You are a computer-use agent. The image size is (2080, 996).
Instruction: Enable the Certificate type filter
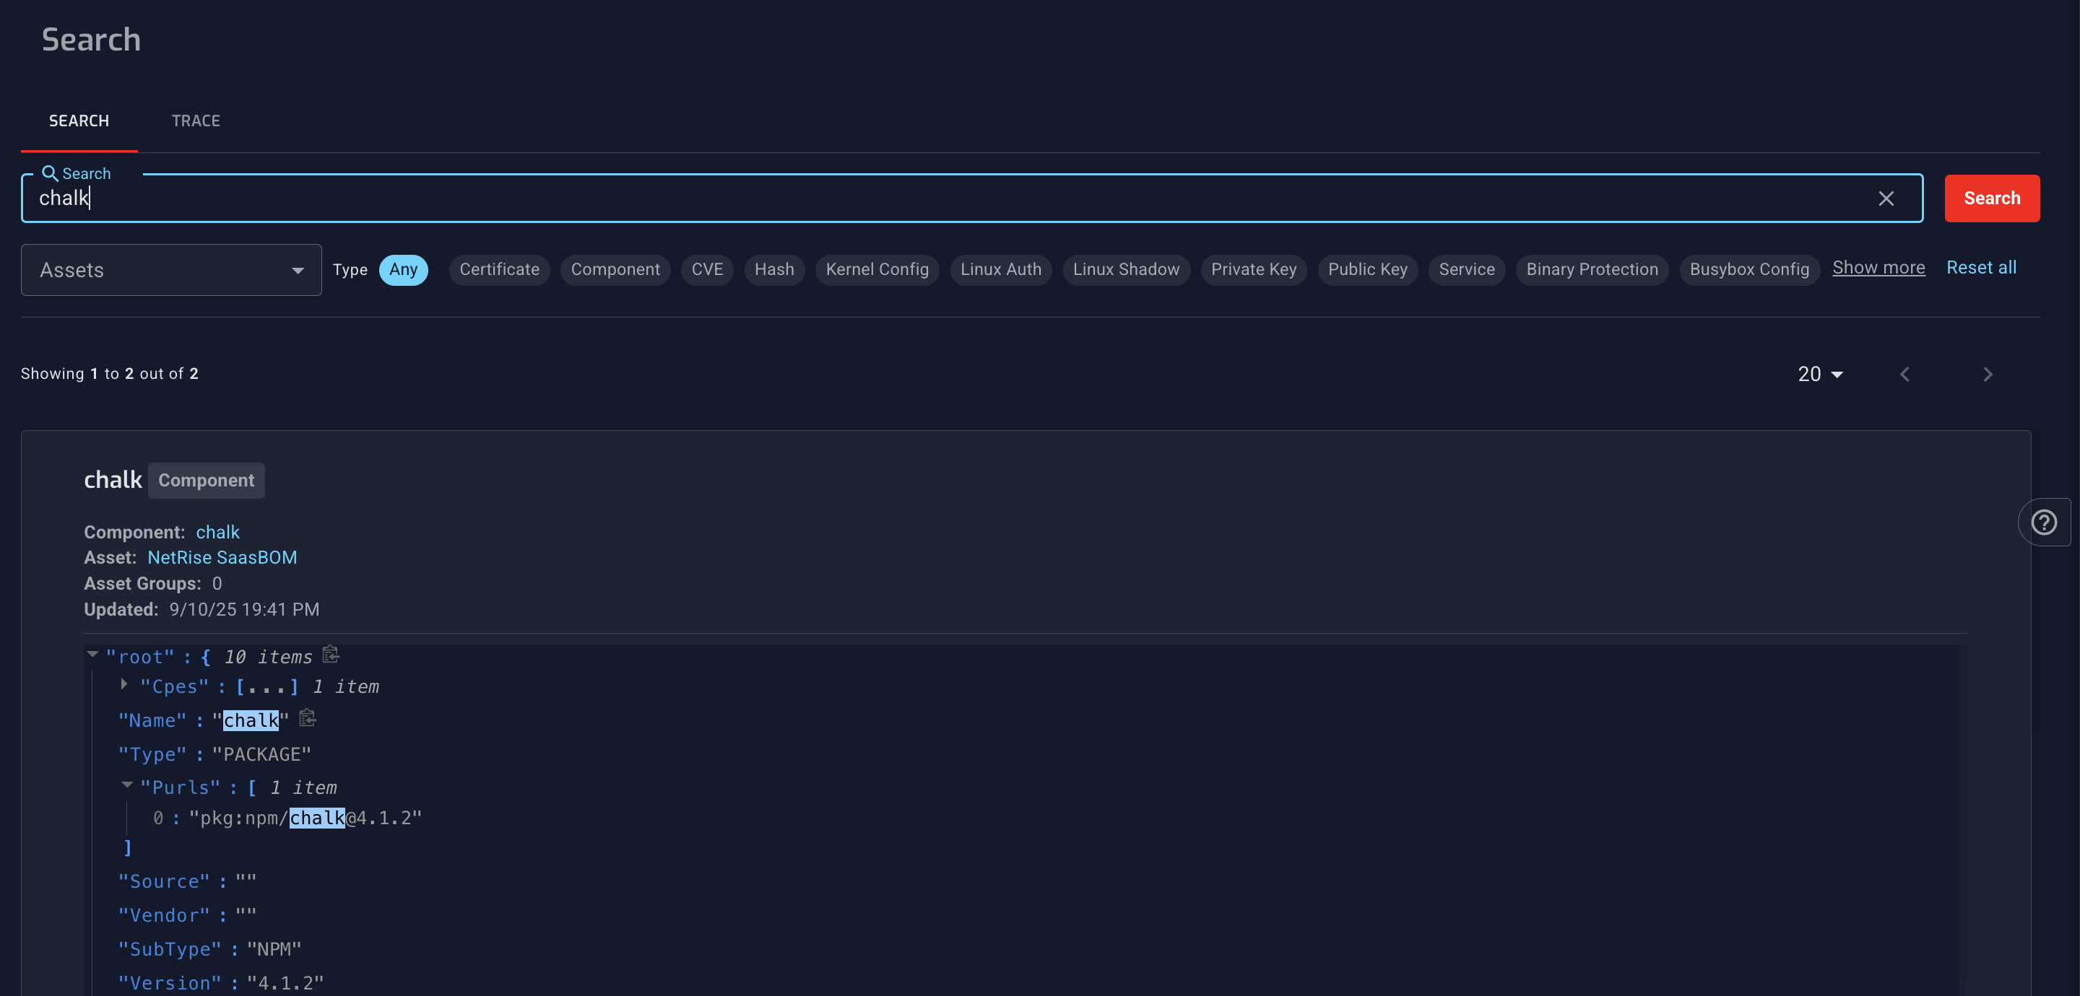click(499, 270)
